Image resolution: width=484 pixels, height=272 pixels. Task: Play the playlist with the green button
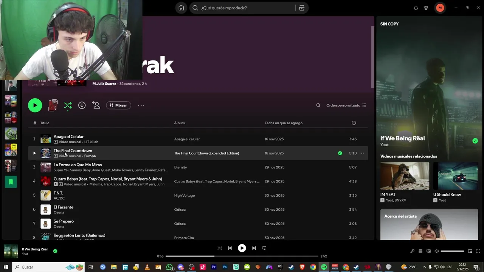(x=35, y=105)
